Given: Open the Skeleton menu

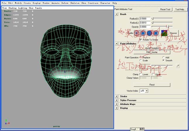Looking at the screenshot, I should click(x=75, y=3).
